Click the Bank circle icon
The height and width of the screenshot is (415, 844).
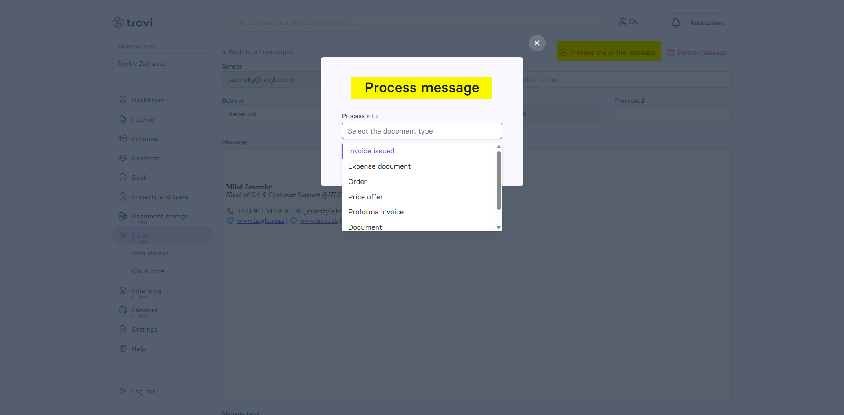coord(123,177)
